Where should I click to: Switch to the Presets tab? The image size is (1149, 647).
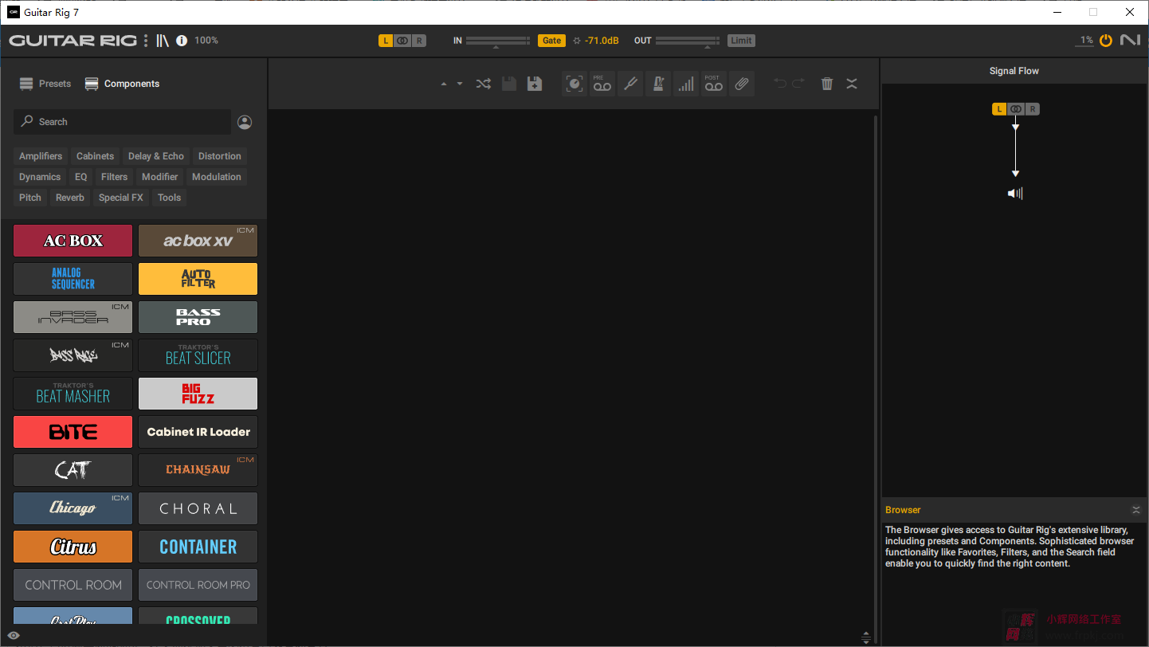pyautogui.click(x=45, y=84)
